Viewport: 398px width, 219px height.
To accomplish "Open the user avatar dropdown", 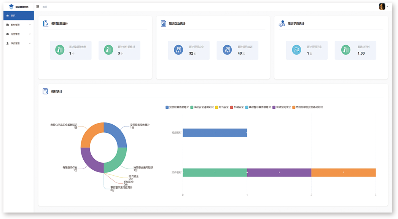I will (383, 6).
